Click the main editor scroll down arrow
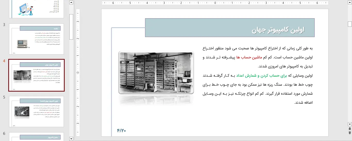The height and width of the screenshot is (141, 352). 350,124
